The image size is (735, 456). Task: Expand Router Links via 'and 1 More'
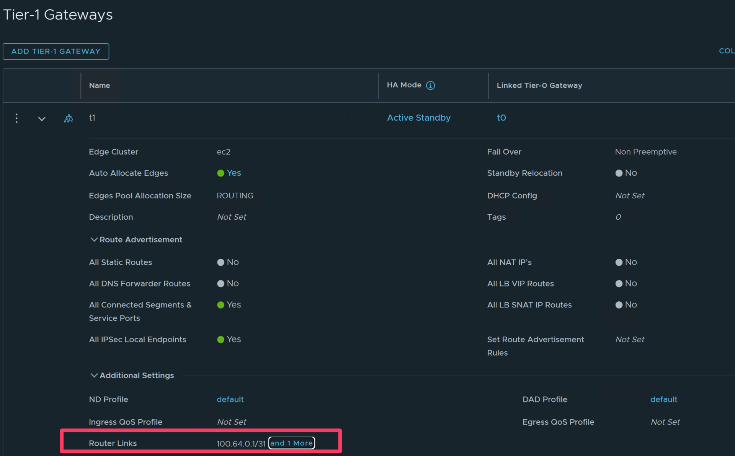pos(291,443)
